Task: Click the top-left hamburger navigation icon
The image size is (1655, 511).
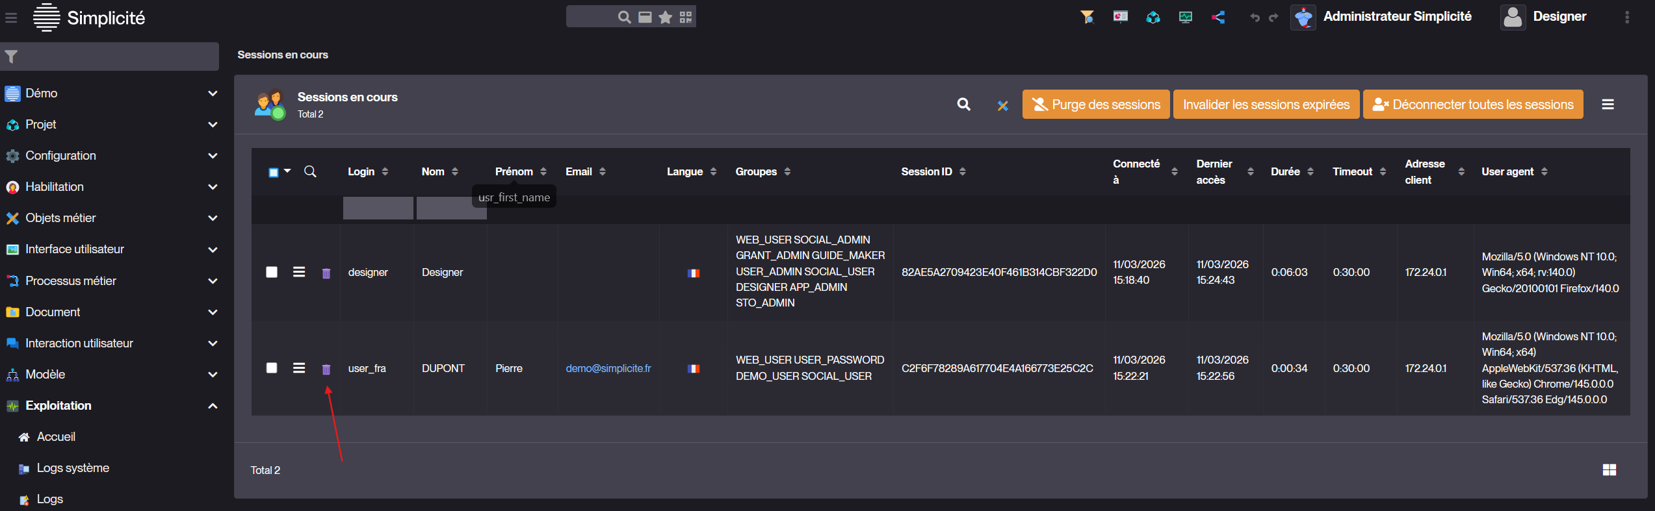Action: pyautogui.click(x=11, y=18)
